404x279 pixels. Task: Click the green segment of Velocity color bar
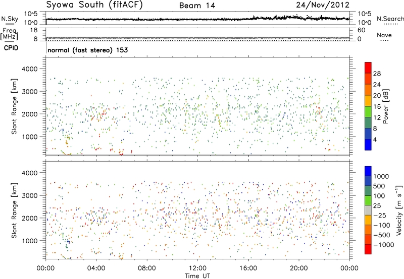pos(368,200)
